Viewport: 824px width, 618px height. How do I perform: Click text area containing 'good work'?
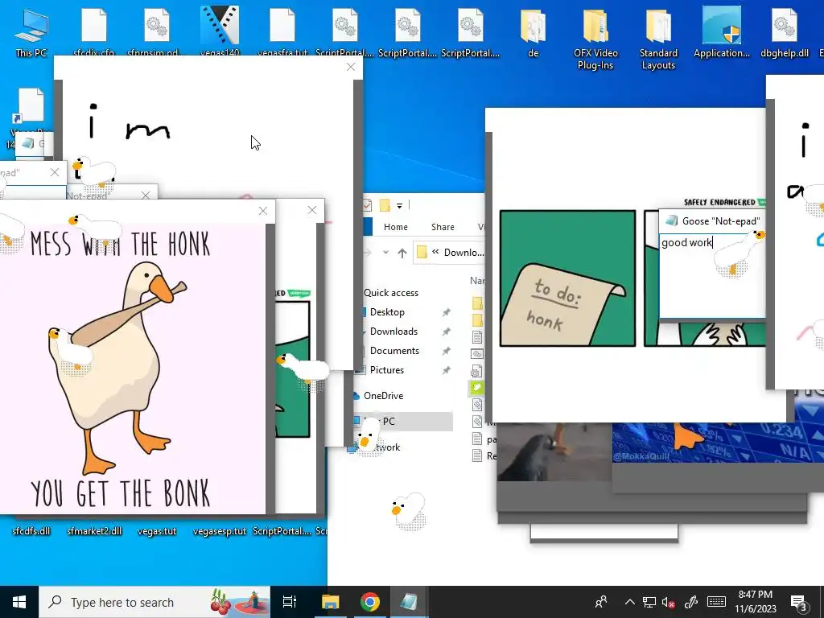point(712,276)
